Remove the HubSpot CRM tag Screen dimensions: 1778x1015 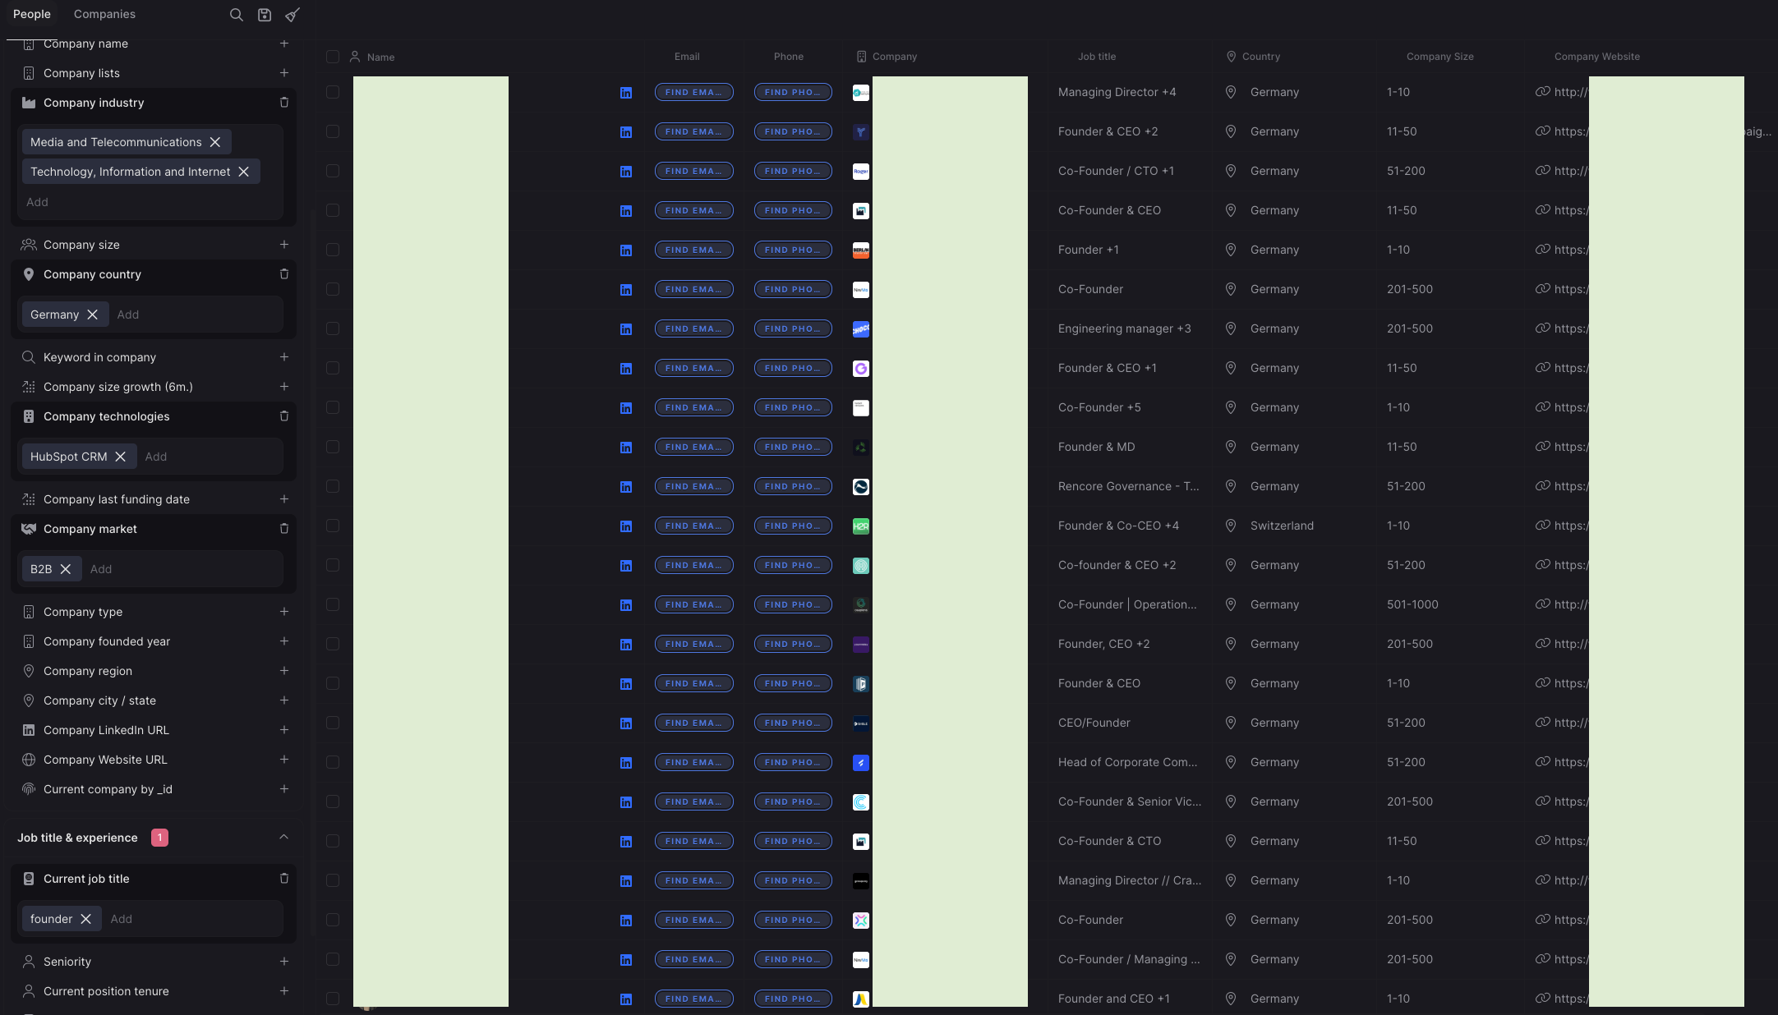click(121, 457)
